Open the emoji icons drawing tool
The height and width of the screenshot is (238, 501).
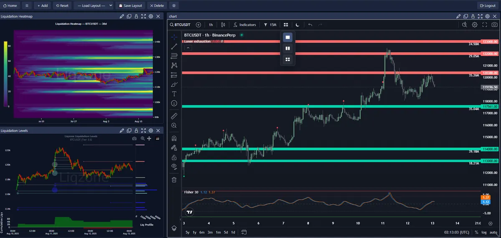(174, 103)
